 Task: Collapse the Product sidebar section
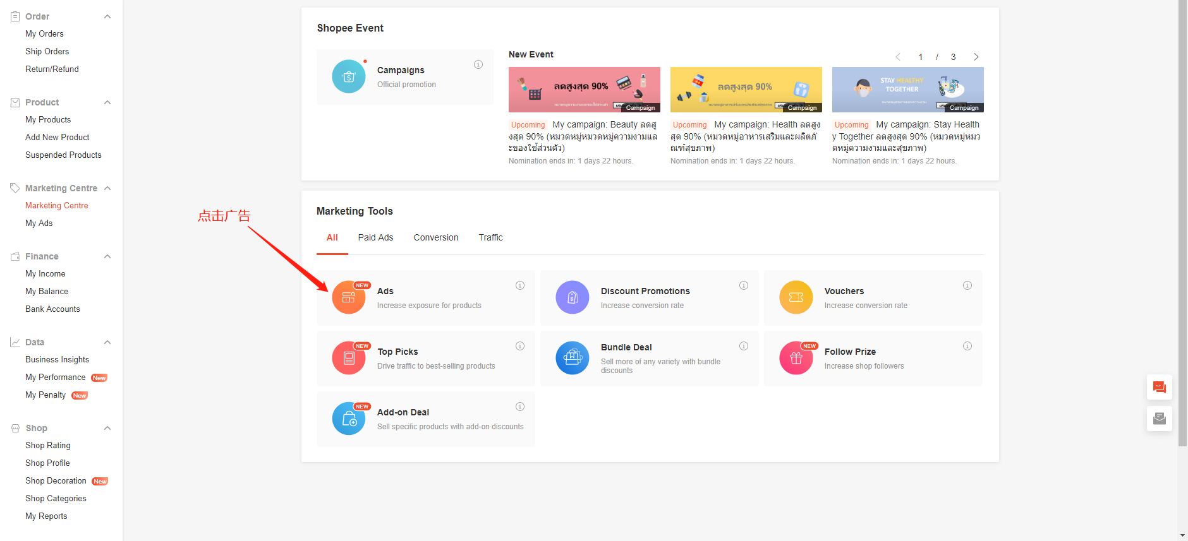[x=107, y=102]
